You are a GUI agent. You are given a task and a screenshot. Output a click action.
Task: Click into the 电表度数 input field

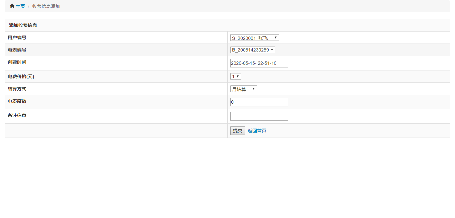tap(259, 102)
